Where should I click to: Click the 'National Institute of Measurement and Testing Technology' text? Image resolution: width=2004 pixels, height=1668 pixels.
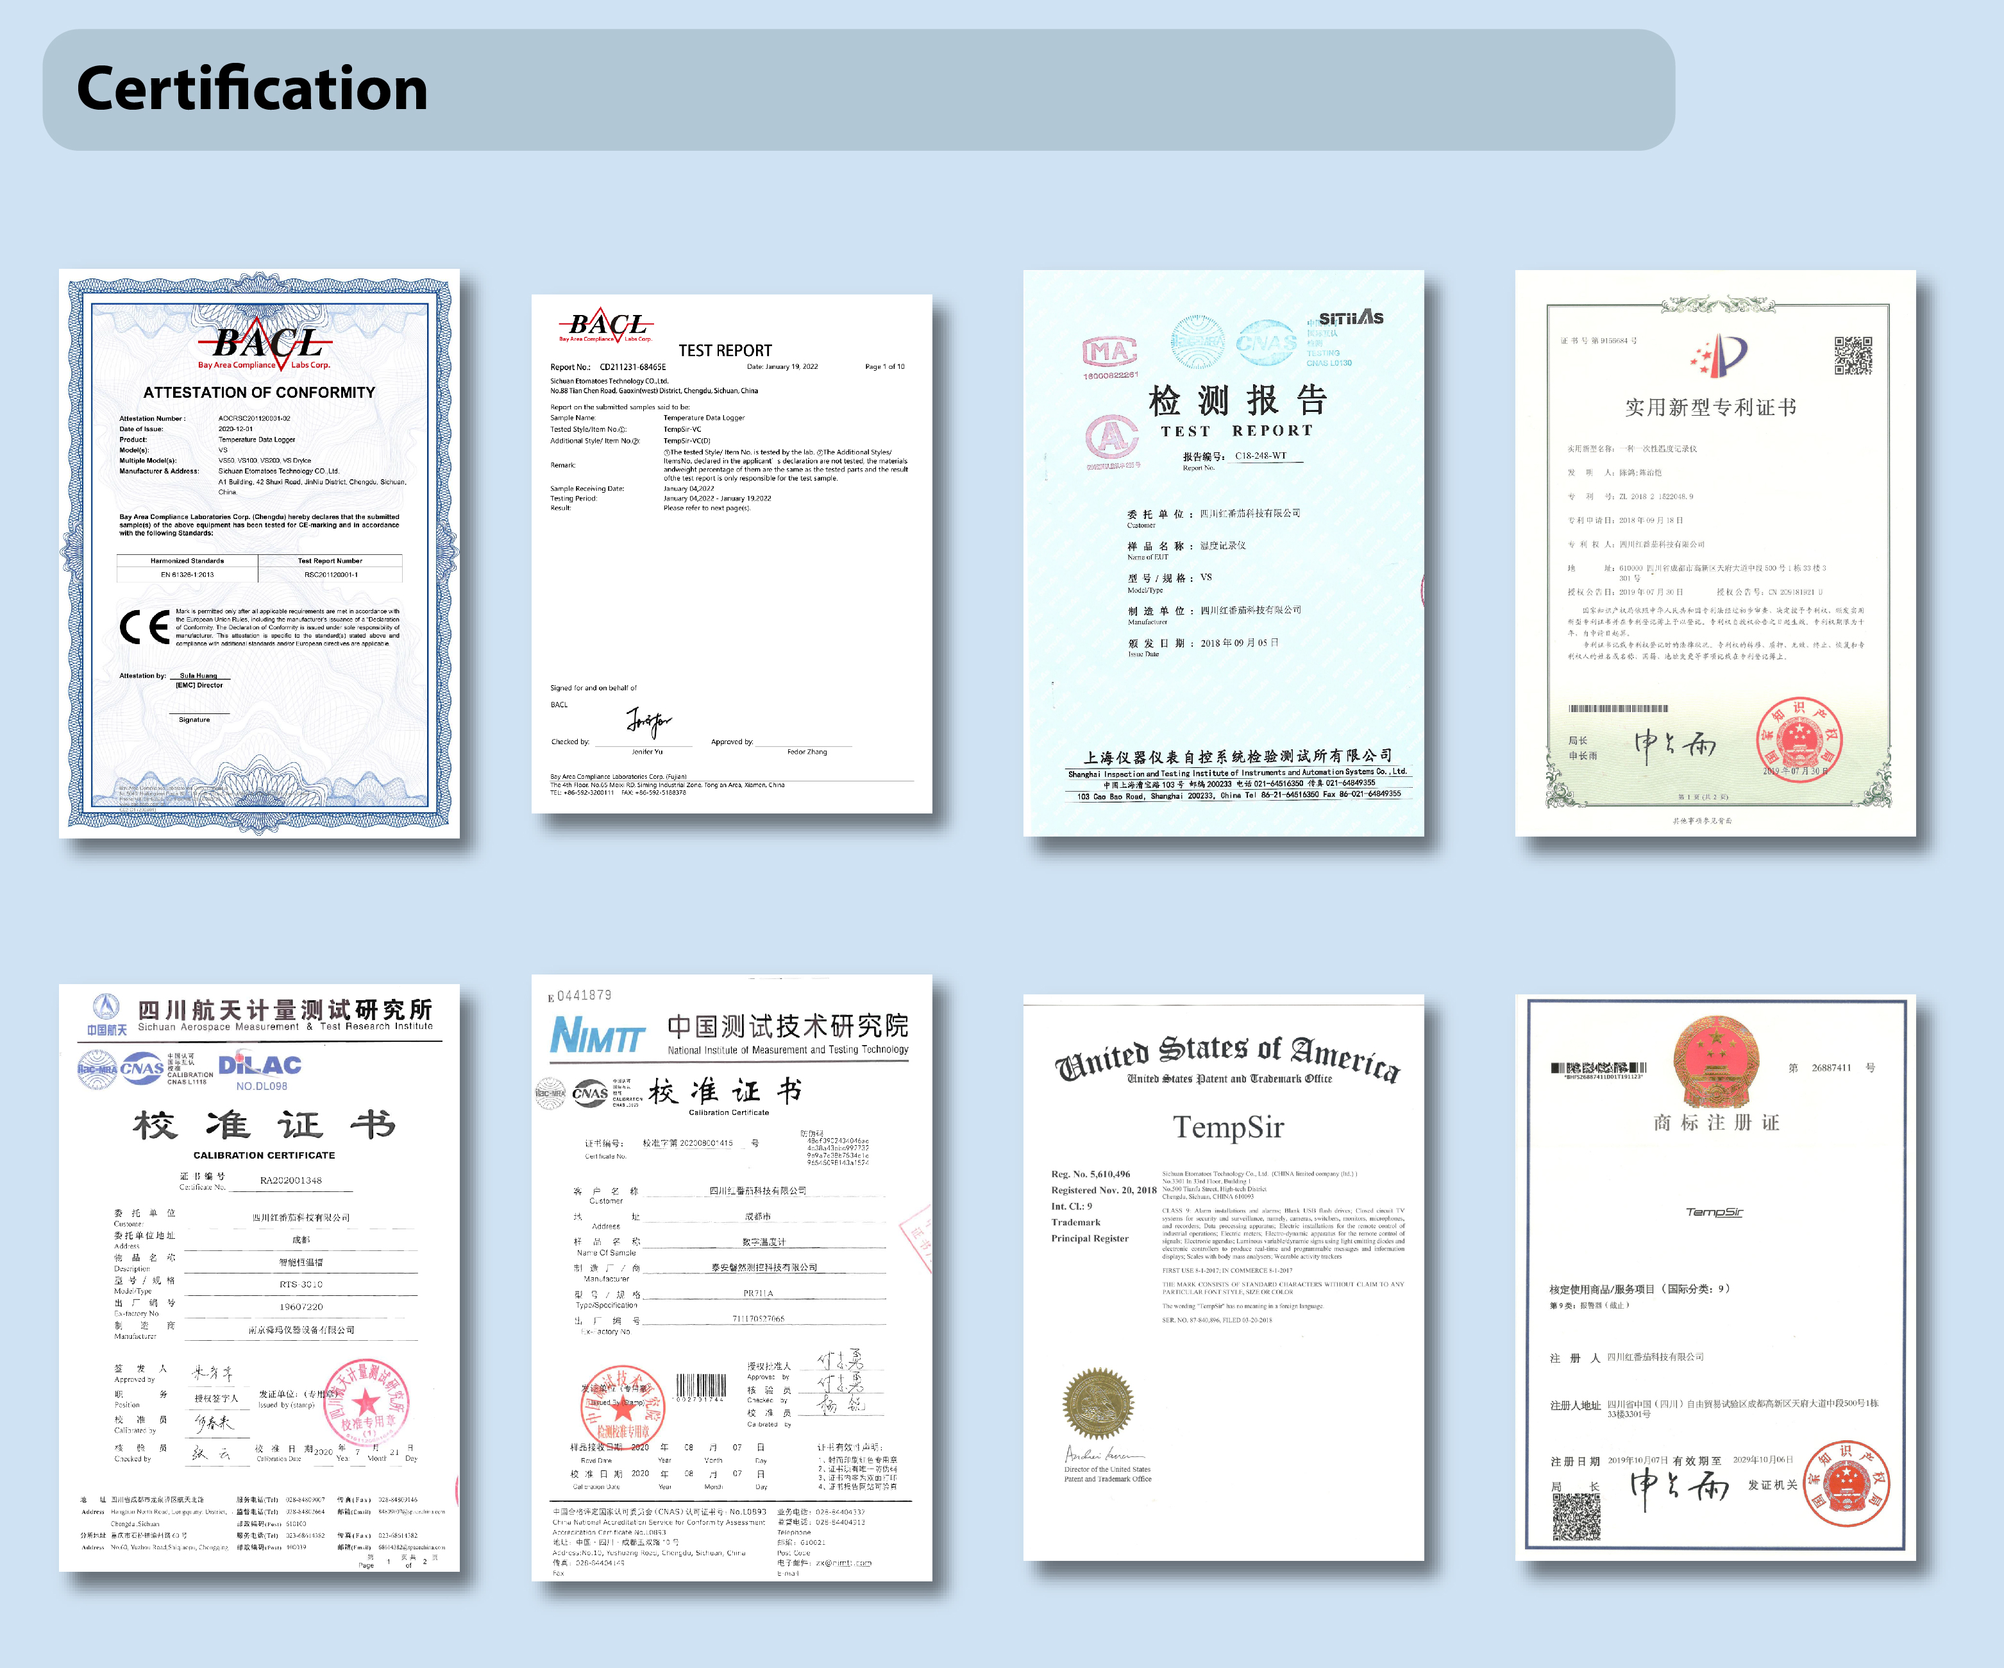click(788, 1050)
